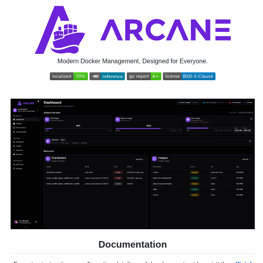
Task: Open Containers in the sidebar
Action: click(26, 142)
